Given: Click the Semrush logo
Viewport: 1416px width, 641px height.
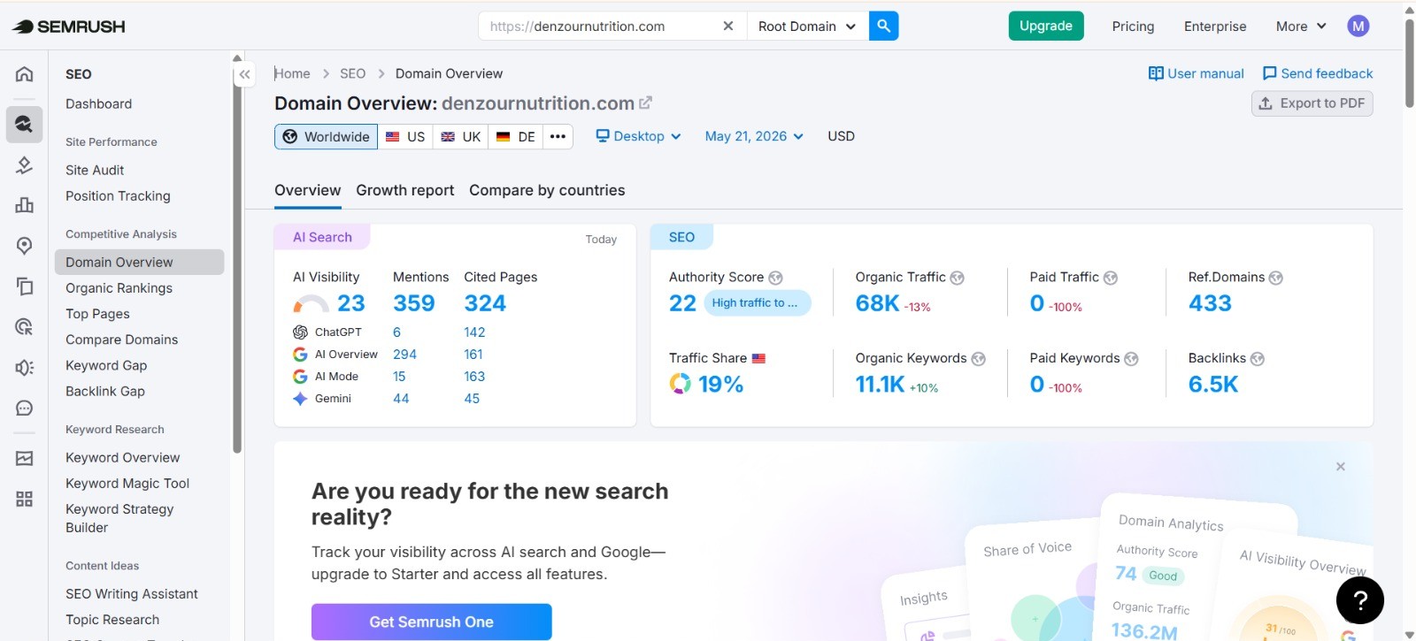Looking at the screenshot, I should (68, 27).
